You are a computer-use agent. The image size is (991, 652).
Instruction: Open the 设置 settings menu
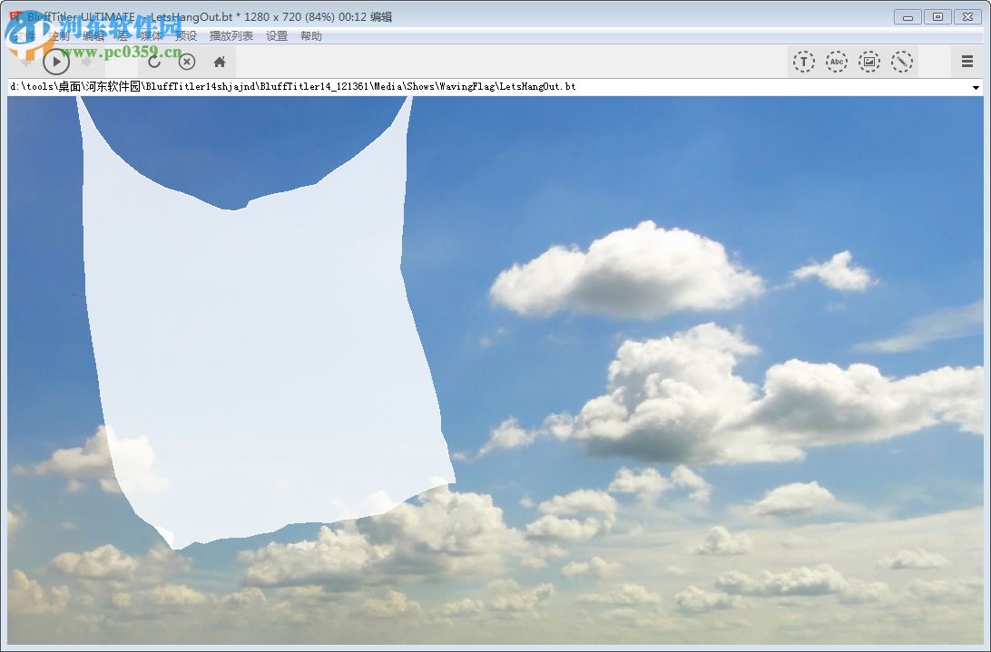pos(275,36)
